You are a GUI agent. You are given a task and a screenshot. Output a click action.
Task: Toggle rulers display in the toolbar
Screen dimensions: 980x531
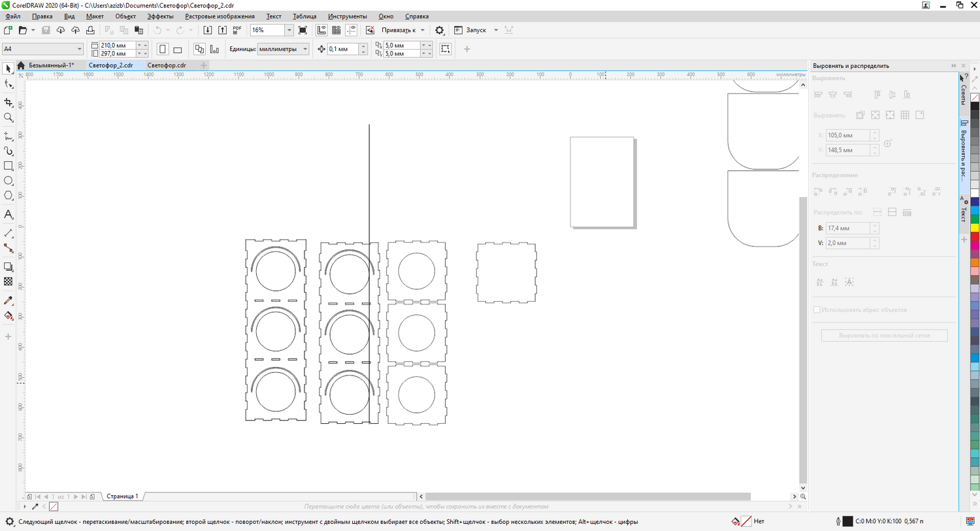coord(321,30)
